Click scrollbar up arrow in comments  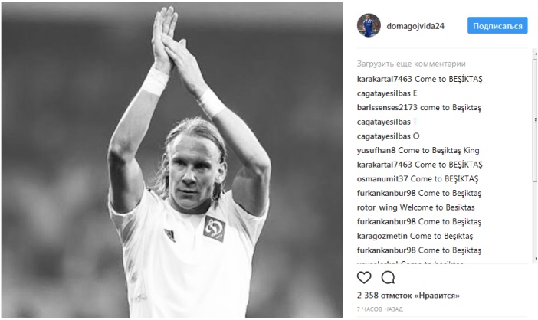(x=535, y=52)
